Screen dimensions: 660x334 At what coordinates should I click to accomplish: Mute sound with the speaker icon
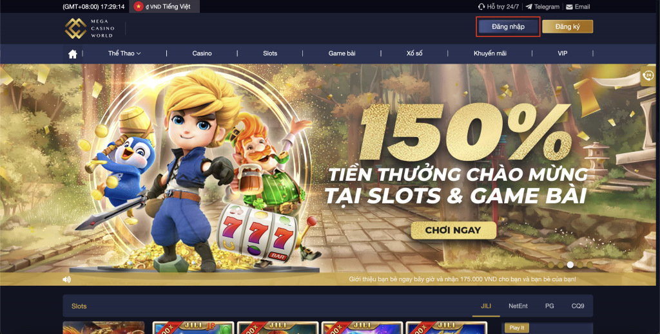(66, 279)
